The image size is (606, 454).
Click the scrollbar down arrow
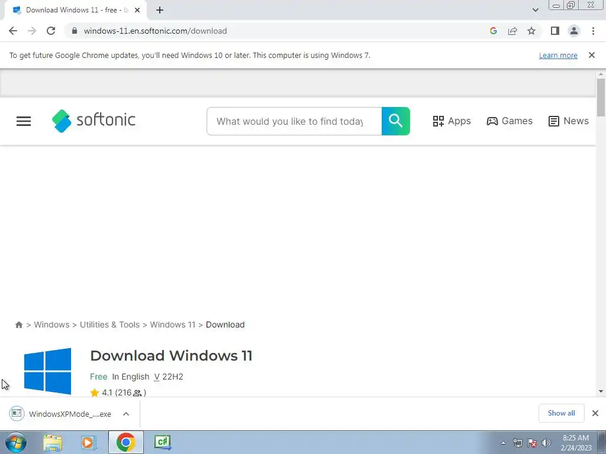(x=601, y=391)
